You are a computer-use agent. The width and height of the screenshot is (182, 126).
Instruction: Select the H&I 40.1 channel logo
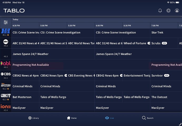click(6, 31)
